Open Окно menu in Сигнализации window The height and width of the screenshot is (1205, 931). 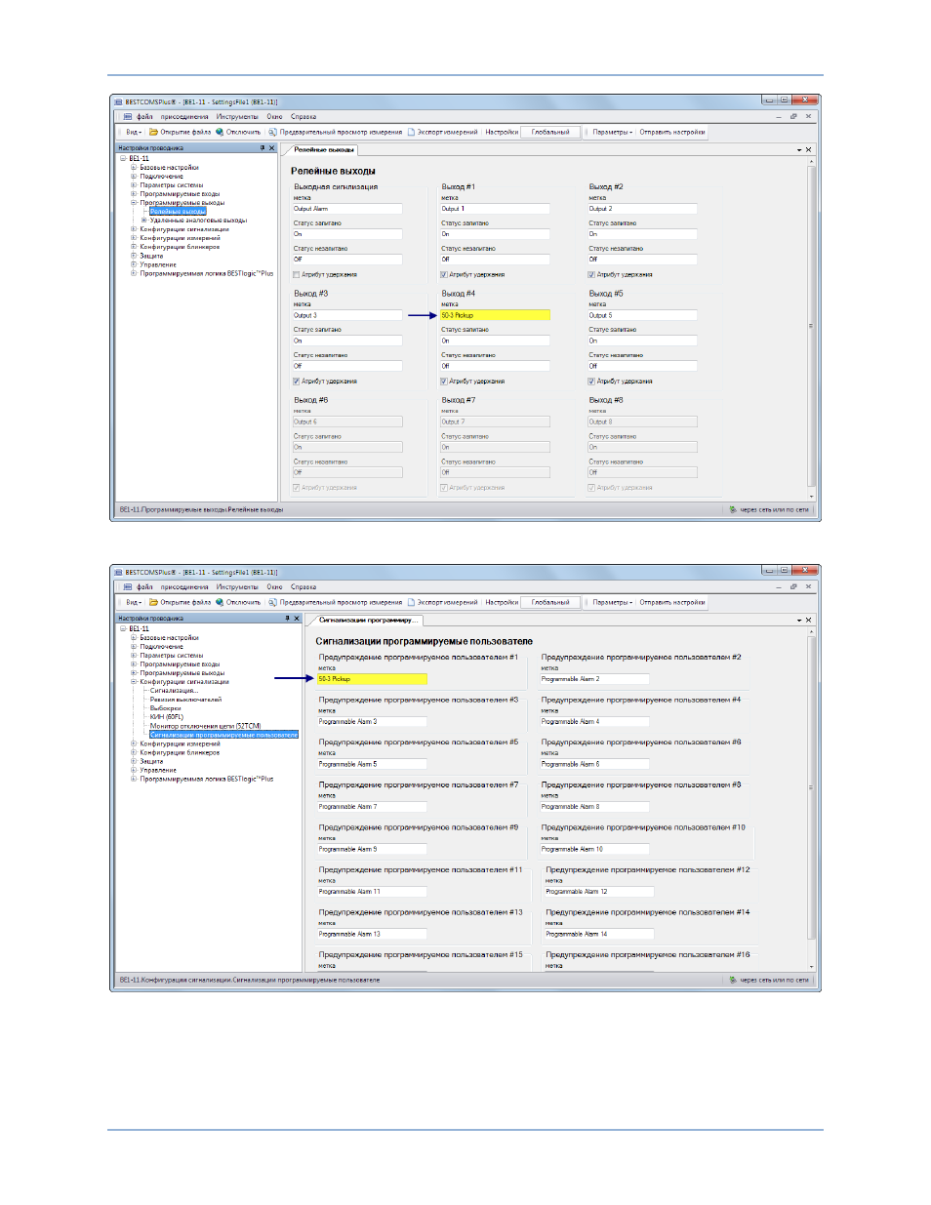[275, 586]
